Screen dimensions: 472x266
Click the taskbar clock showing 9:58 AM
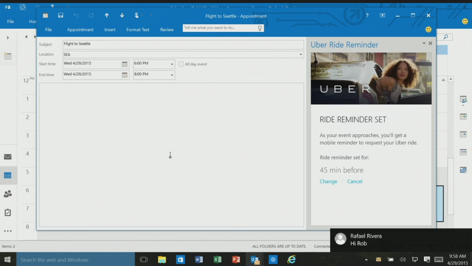(x=457, y=260)
